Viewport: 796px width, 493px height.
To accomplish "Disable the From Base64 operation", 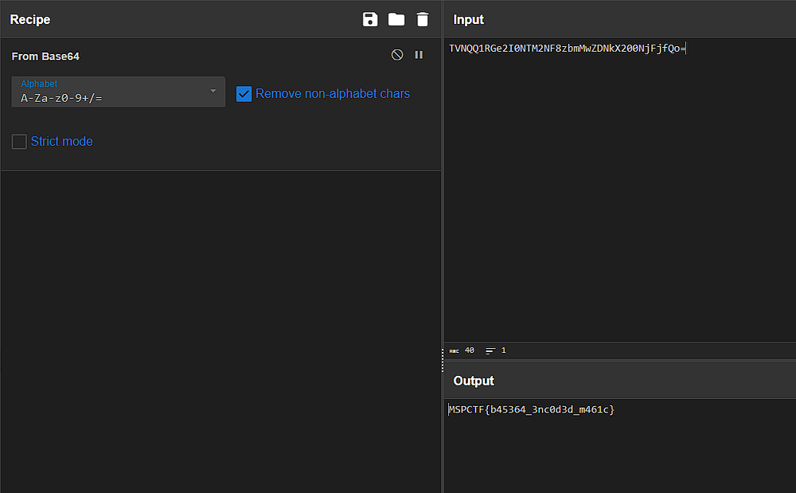I will click(x=397, y=55).
